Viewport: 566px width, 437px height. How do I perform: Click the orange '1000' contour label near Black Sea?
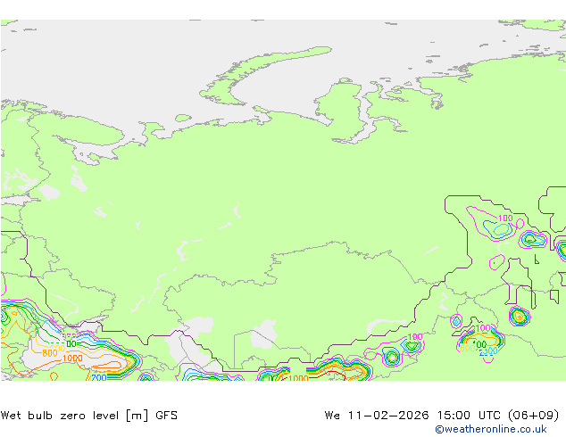point(72,359)
